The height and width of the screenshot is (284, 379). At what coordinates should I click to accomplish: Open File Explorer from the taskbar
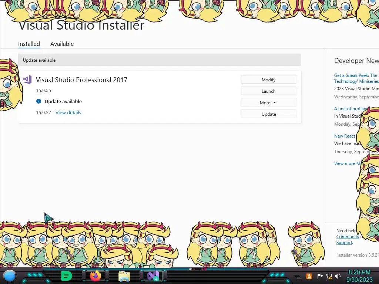click(x=124, y=276)
